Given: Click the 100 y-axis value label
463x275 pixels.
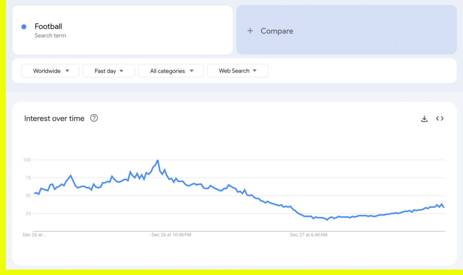Looking at the screenshot, I should (x=26, y=160).
